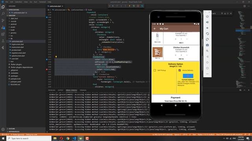Expand the .dart_tool folder
Image resolution: width=252 pixels, height=141 pixels.
point(14,18)
